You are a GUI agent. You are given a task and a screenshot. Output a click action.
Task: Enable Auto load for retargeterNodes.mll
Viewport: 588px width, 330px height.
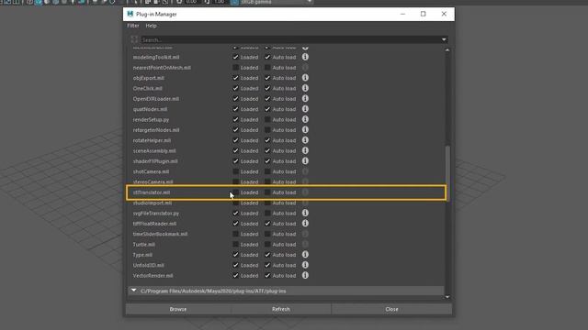pos(267,130)
